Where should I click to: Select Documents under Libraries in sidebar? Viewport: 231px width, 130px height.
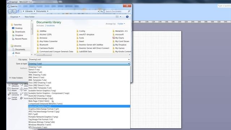tap(18, 49)
